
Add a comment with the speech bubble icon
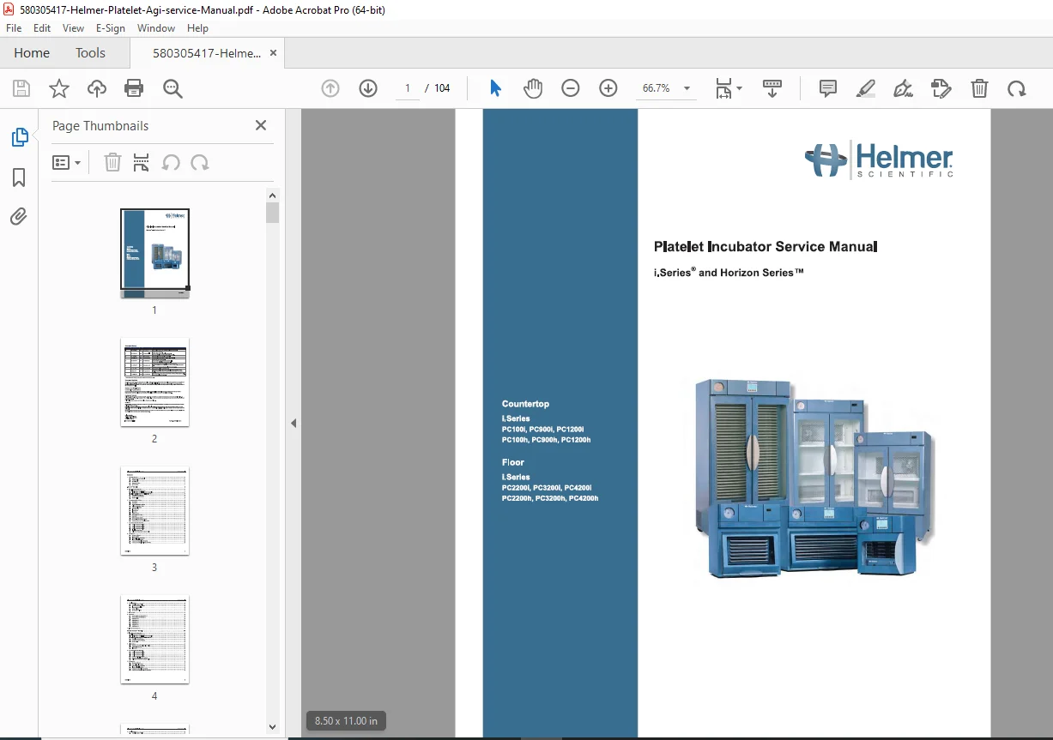(x=828, y=88)
